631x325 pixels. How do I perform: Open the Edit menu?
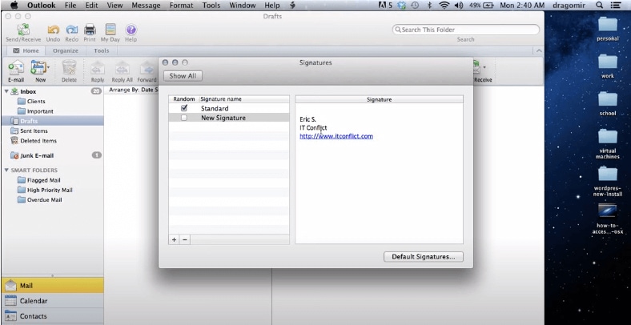[91, 6]
